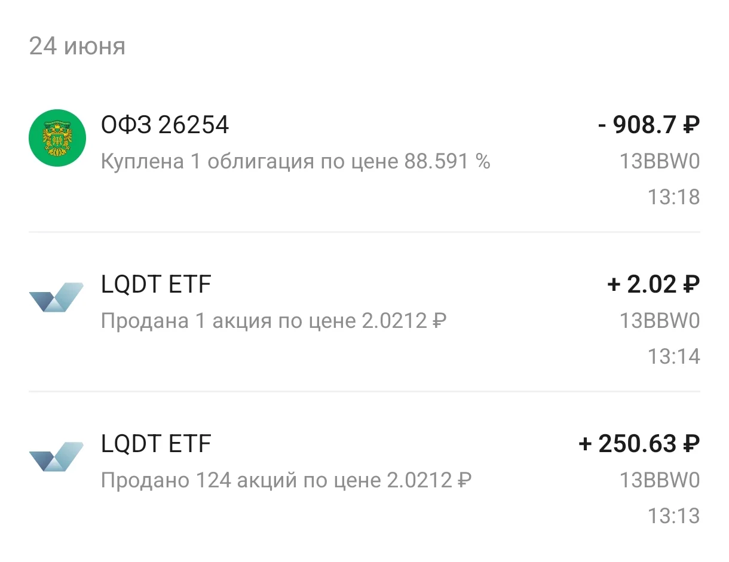This screenshot has width=729, height=562.
Task: Select the + 250.63 ₽ amount
Action: (639, 444)
